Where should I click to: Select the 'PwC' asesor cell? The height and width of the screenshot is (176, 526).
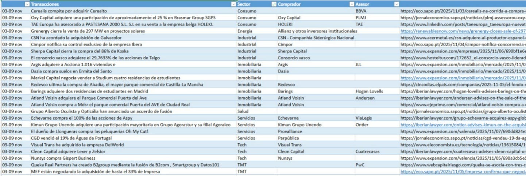(377, 165)
